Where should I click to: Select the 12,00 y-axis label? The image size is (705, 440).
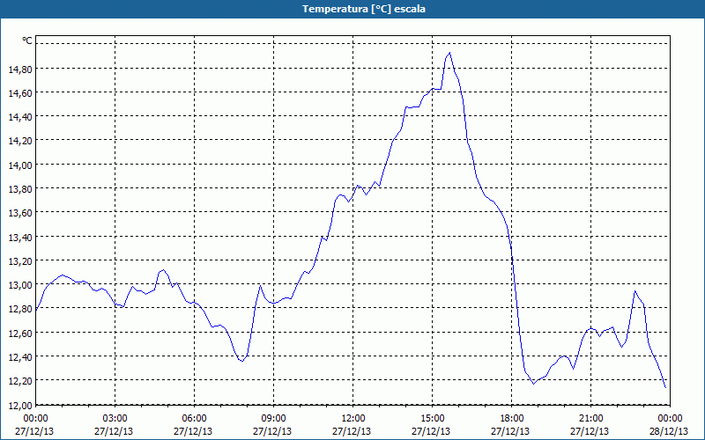pos(19,405)
